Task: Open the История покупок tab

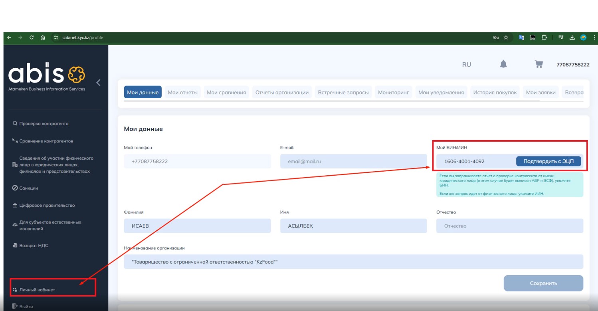Action: pyautogui.click(x=495, y=93)
